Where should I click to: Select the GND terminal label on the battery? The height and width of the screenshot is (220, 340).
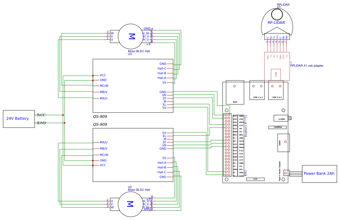point(42,123)
